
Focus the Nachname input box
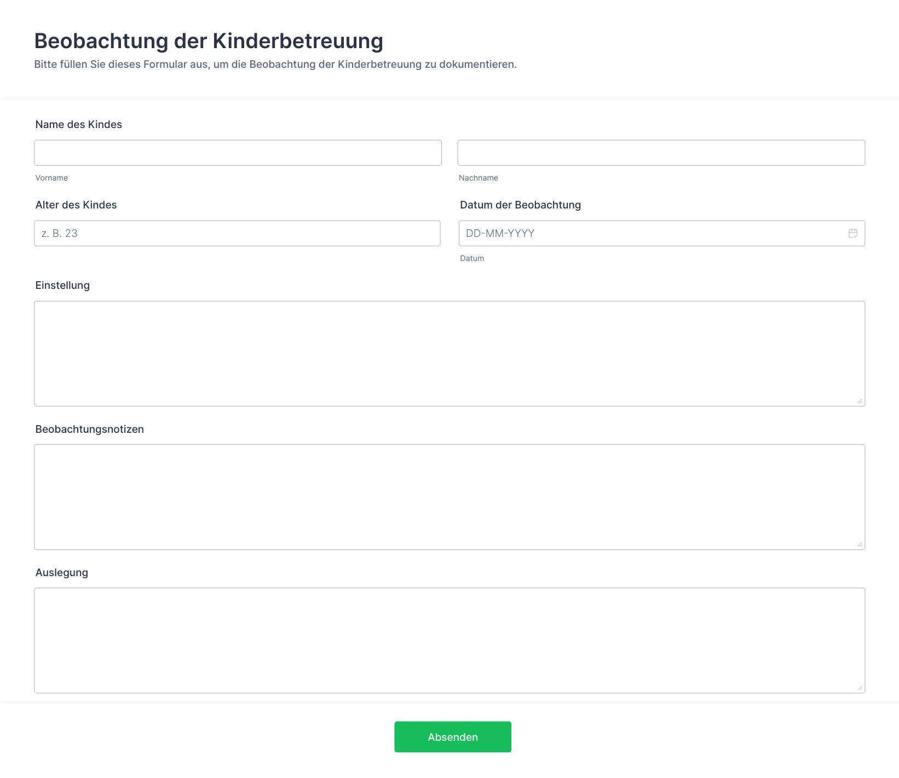(x=661, y=153)
